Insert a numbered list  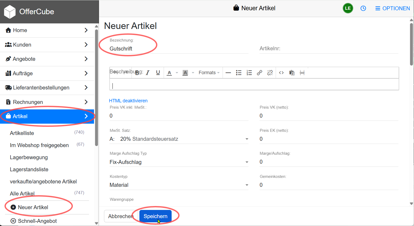click(x=249, y=73)
